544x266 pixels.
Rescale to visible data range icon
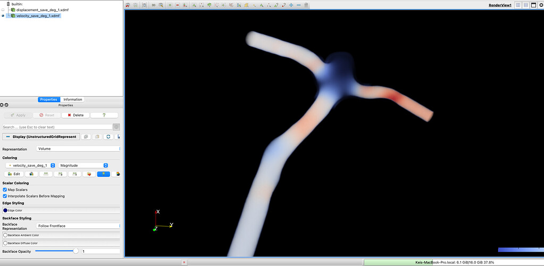[74, 174]
